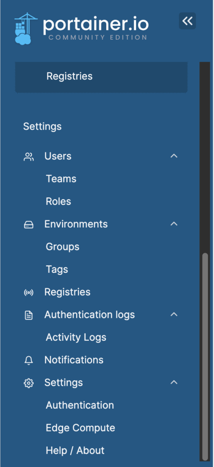214x467 pixels.
Task: Open Help / About page
Action: tap(75, 450)
